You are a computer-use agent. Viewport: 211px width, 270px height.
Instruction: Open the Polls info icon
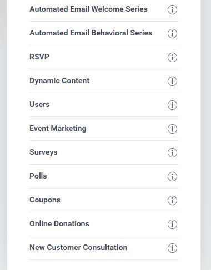click(172, 176)
